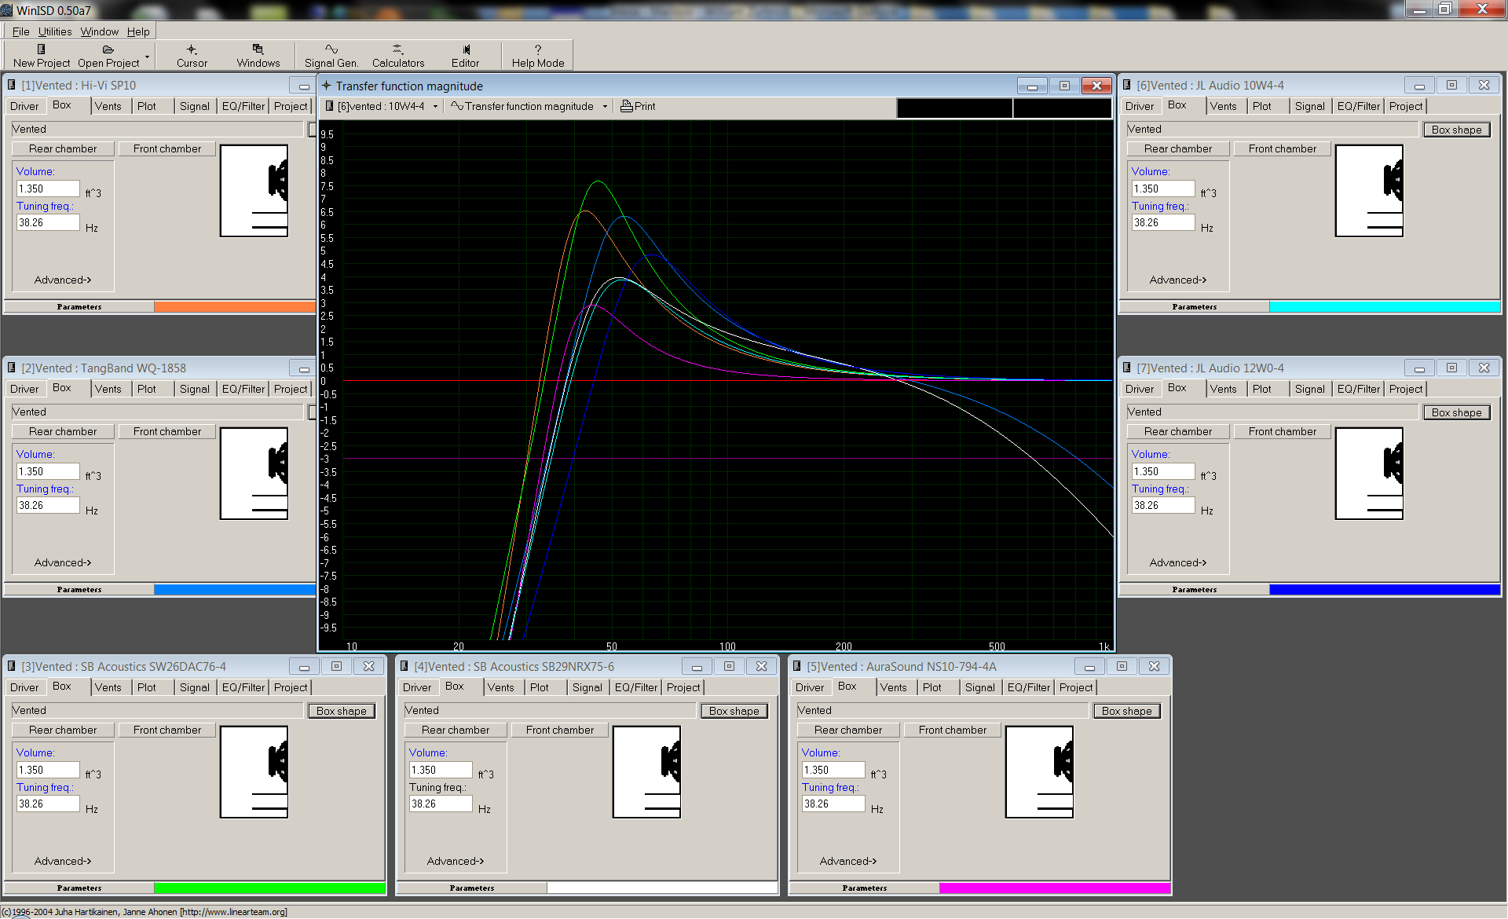Select Front chamber in TangBand WQ-1858 window
Image resolution: width=1508 pixels, height=919 pixels.
coord(167,431)
